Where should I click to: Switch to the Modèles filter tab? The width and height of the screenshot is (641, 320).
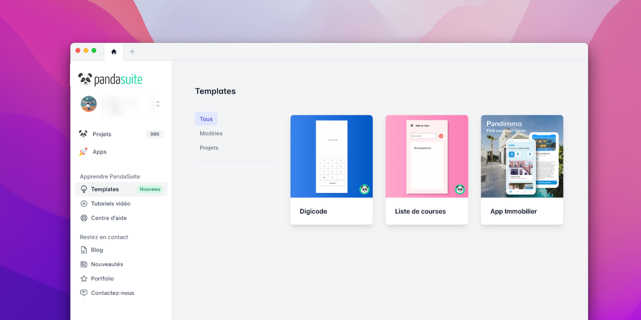tap(211, 133)
